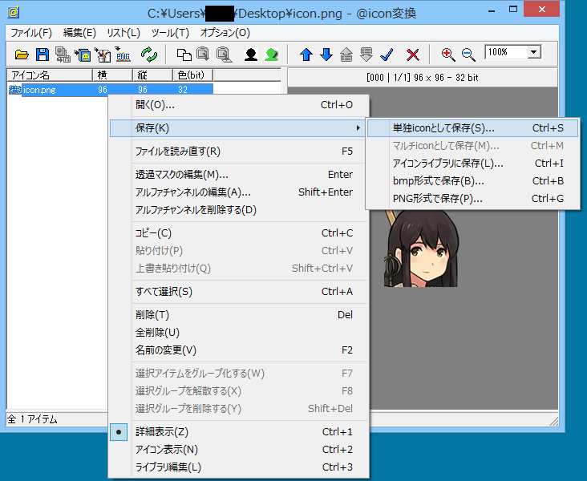Switch to アイコン表示(N) view mode

(x=167, y=449)
